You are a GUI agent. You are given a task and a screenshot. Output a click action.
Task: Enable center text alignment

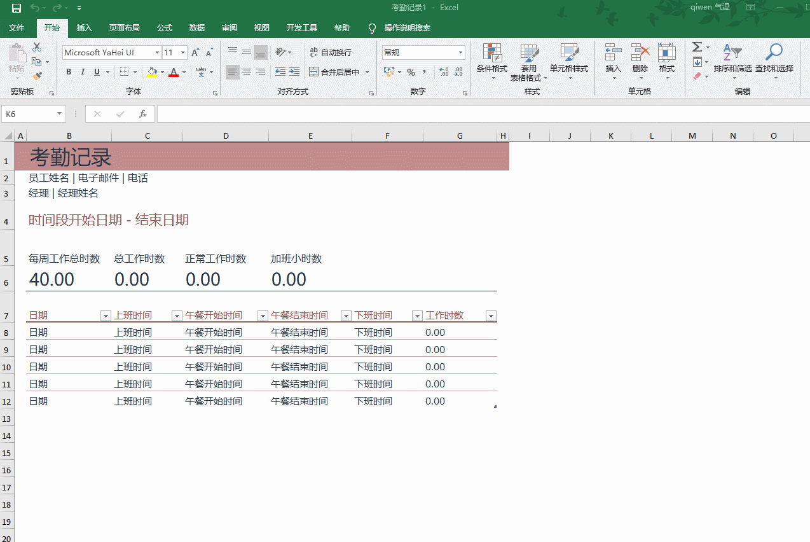246,72
